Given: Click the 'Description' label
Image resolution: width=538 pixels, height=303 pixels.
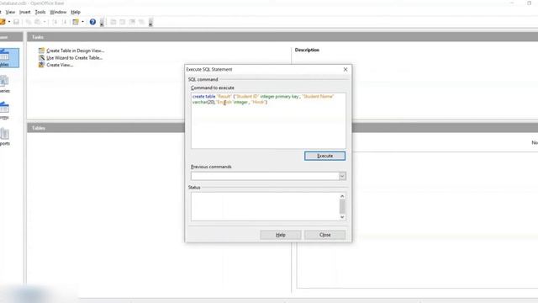Looking at the screenshot, I should click(x=307, y=50).
